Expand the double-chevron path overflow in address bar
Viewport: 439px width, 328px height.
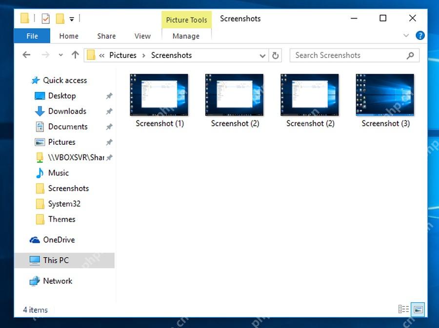(101, 56)
